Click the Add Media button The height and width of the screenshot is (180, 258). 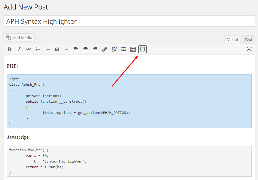coord(19,38)
